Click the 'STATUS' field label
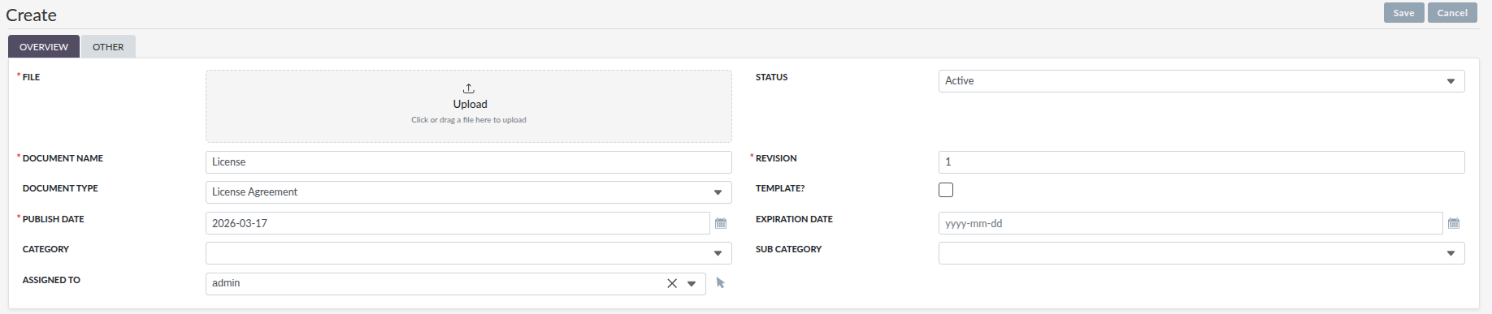The image size is (1492, 314). tap(771, 77)
